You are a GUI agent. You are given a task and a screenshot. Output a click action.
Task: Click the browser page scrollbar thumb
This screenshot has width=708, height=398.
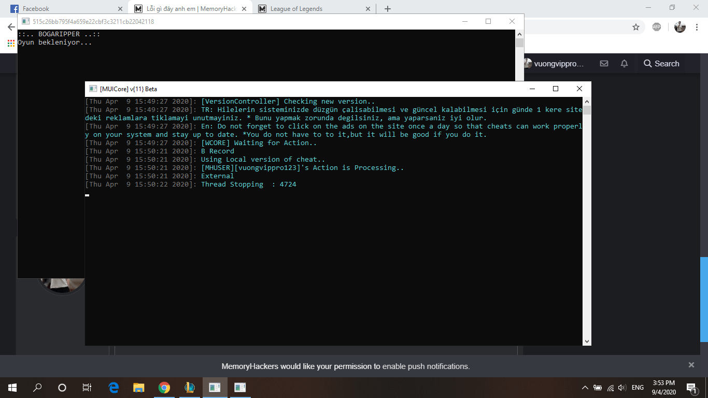click(x=704, y=299)
